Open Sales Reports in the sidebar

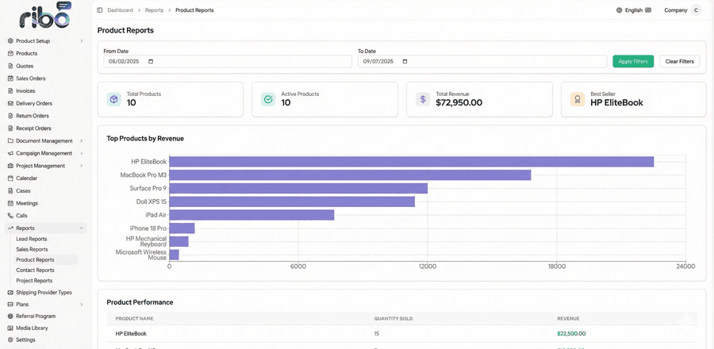click(32, 249)
